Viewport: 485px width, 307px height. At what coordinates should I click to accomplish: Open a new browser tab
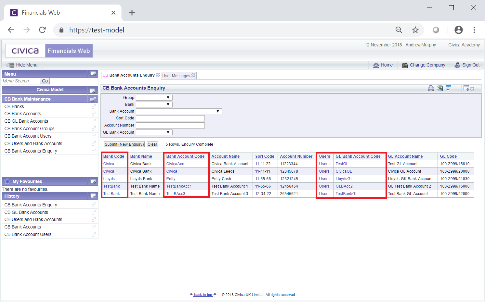[132, 13]
